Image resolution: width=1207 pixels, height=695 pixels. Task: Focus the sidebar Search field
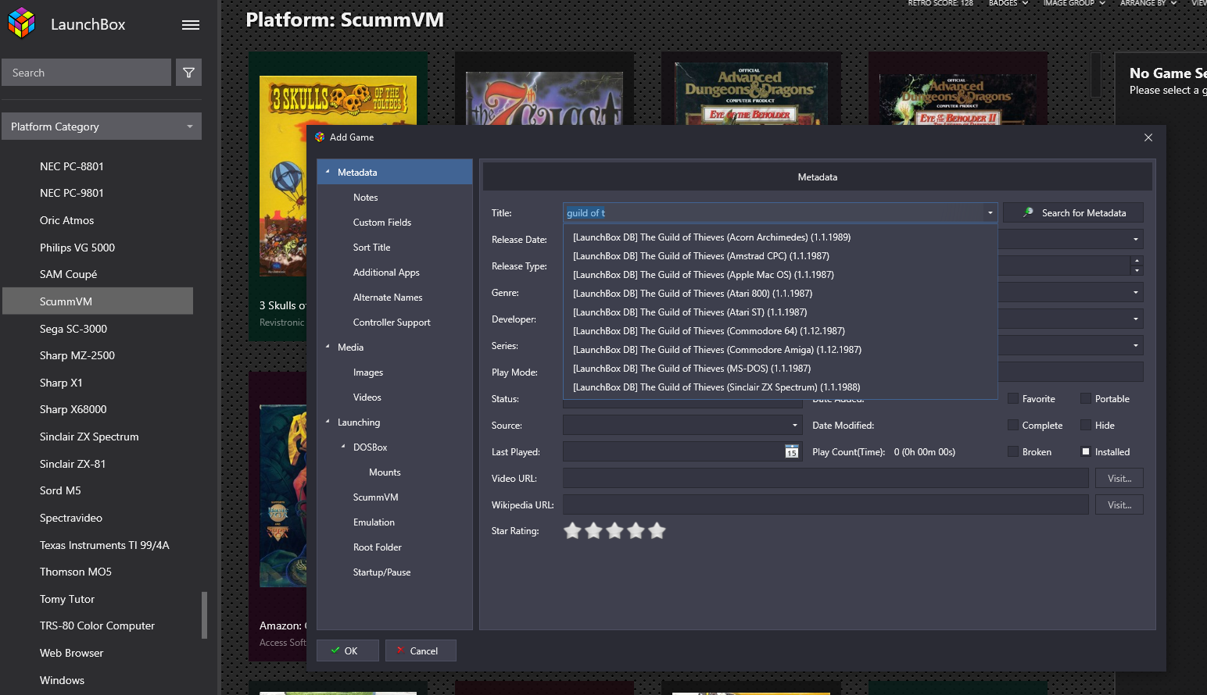tap(86, 73)
